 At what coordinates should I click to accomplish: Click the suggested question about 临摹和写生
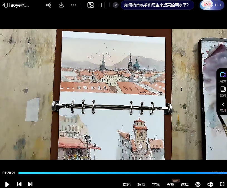click(x=156, y=5)
